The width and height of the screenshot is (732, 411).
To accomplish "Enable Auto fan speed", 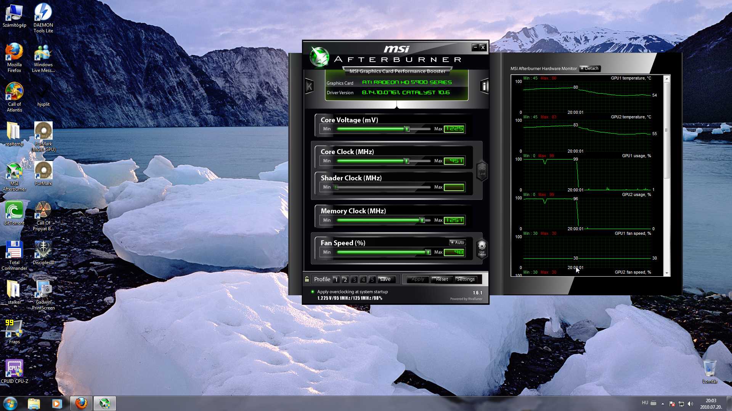I will (x=457, y=242).
